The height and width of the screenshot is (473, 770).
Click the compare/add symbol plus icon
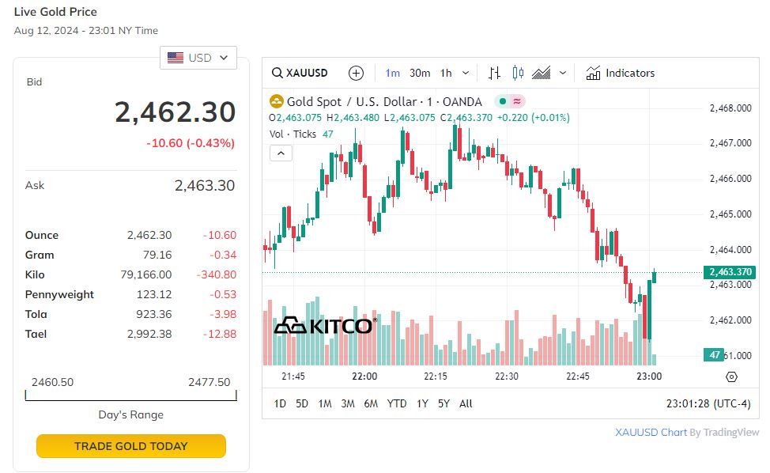(x=357, y=73)
